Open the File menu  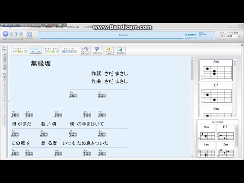pyautogui.click(x=36, y=27)
